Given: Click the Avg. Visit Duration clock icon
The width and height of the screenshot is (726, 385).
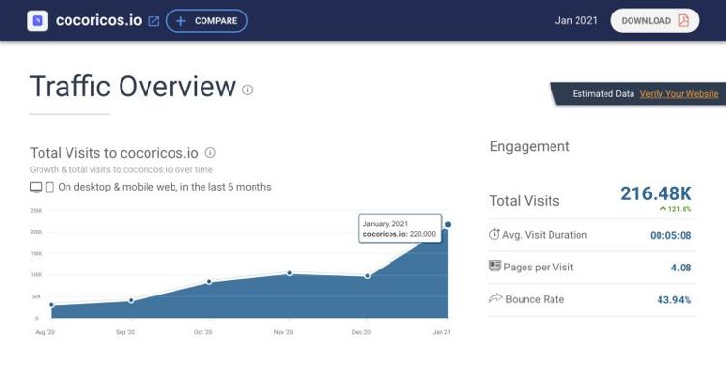Looking at the screenshot, I should point(495,234).
